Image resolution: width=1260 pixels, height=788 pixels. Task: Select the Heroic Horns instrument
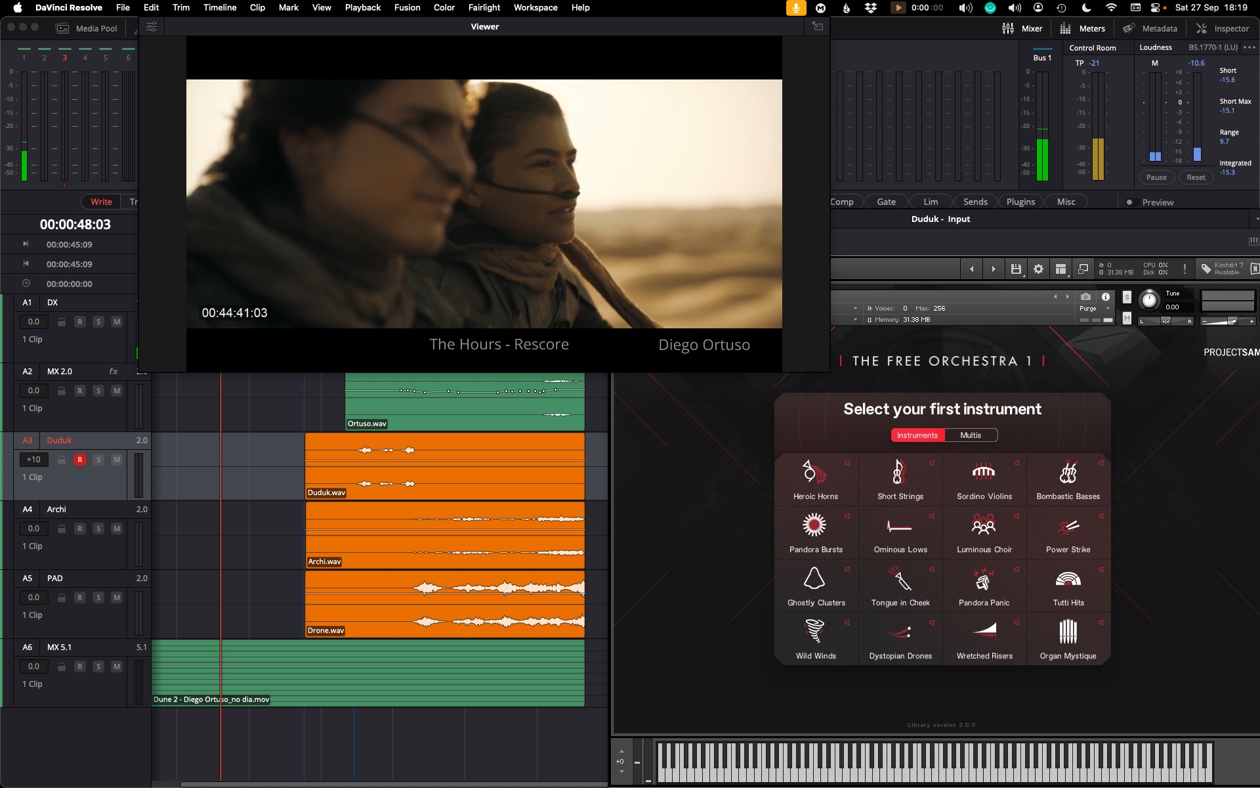[815, 479]
